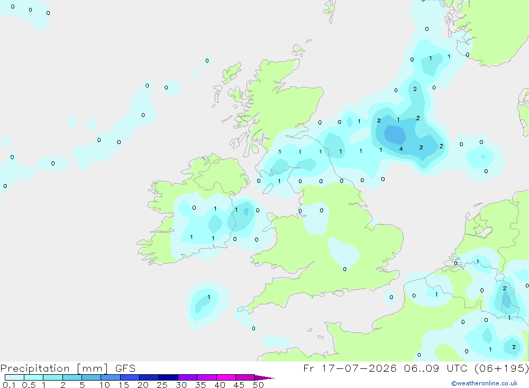529x388 pixels.
Task: Click the '20' legend scale label
Action: 143,385
